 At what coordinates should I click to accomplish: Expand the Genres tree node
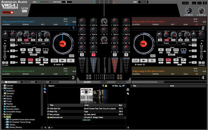pos(3,96)
